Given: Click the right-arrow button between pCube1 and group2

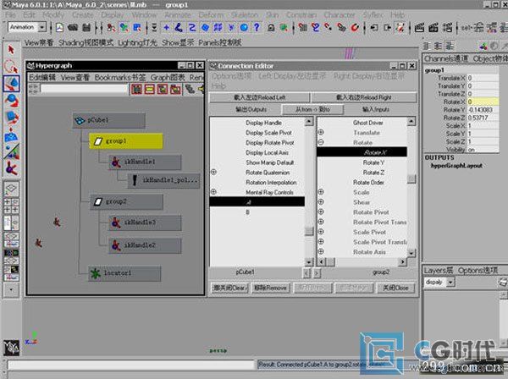Looking at the screenshot, I should (x=317, y=273).
